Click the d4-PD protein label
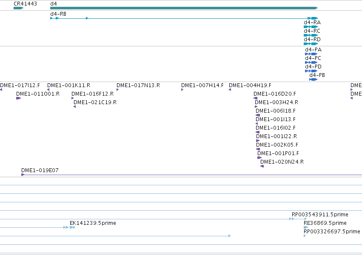The width and height of the screenshot is (362, 255). 313,67
